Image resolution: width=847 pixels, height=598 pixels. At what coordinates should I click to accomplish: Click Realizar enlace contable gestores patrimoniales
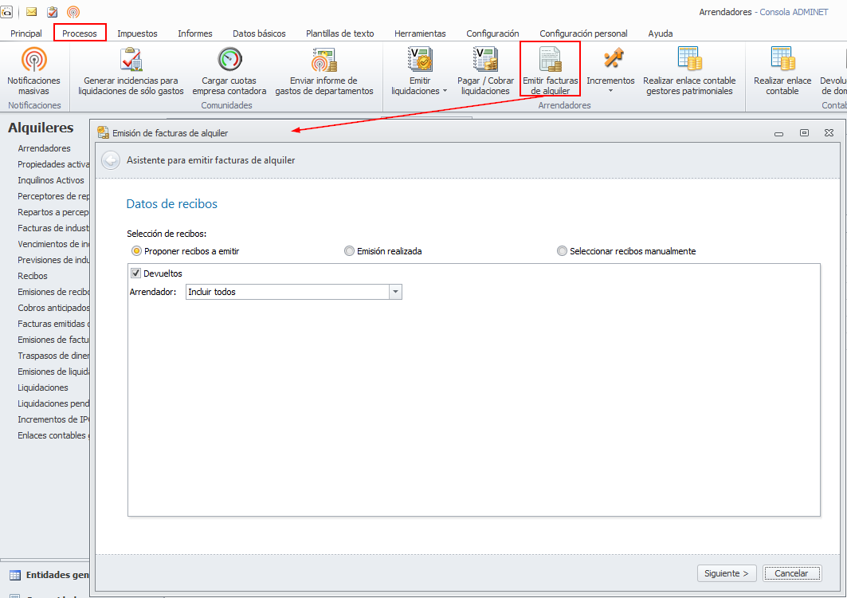pyautogui.click(x=689, y=72)
